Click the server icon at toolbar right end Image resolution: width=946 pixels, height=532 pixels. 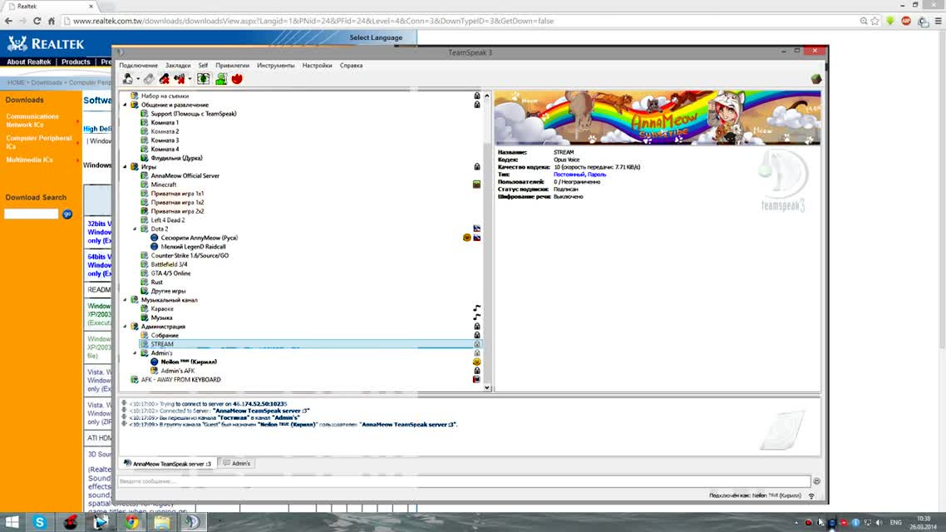[815, 79]
